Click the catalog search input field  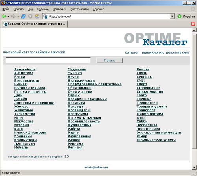click(48, 60)
